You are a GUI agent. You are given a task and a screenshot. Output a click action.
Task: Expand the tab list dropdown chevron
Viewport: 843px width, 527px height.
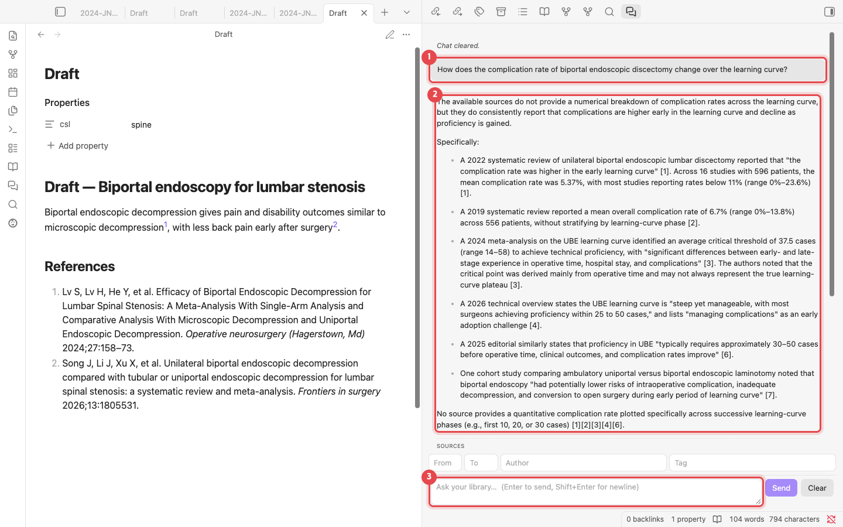[407, 12]
